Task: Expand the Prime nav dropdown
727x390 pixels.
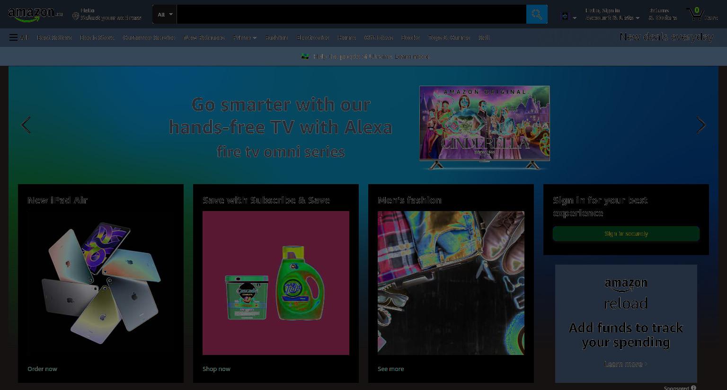Action: click(x=245, y=37)
